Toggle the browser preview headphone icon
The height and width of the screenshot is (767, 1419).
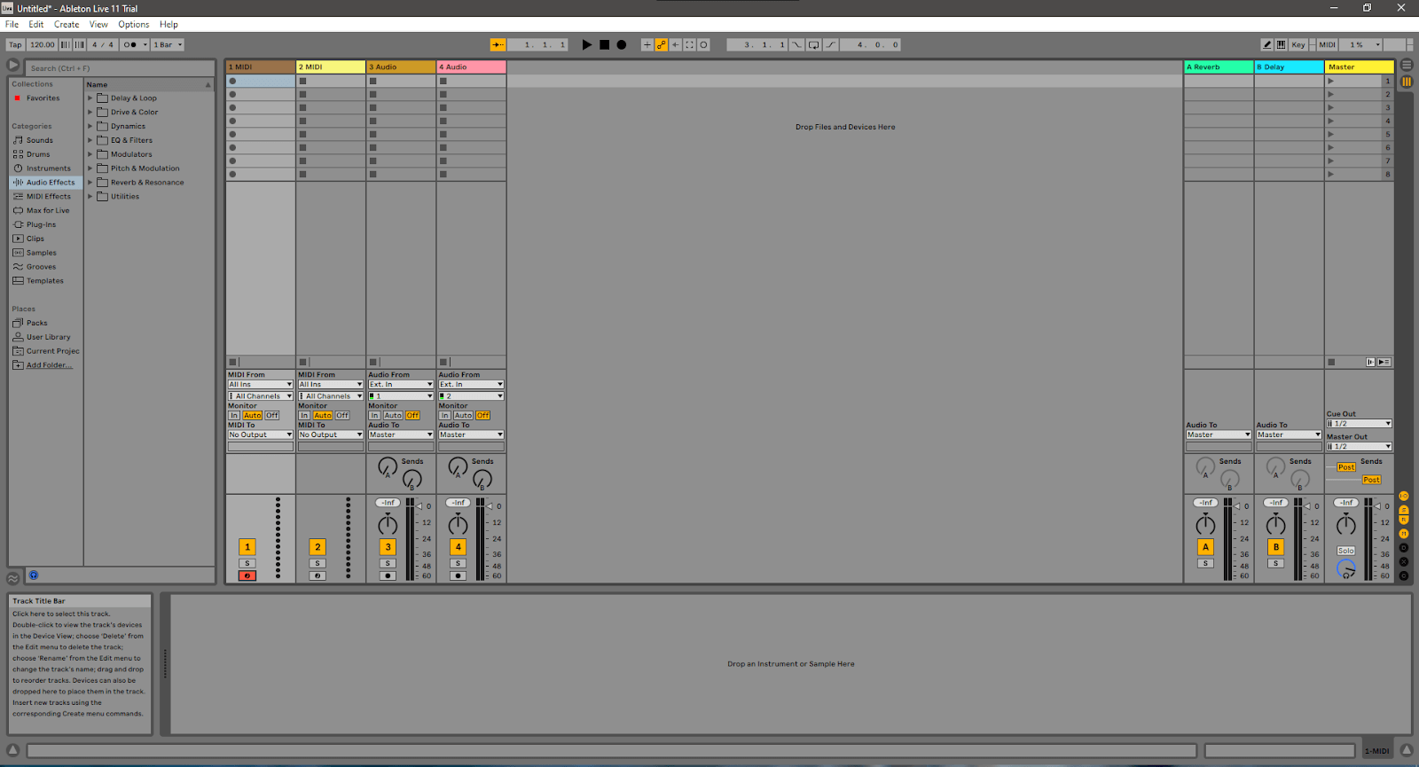point(34,575)
